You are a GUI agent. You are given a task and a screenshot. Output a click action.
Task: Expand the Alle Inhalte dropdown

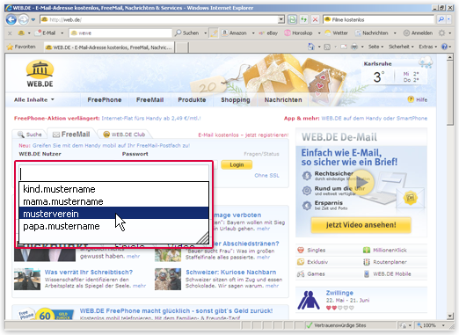(x=34, y=100)
